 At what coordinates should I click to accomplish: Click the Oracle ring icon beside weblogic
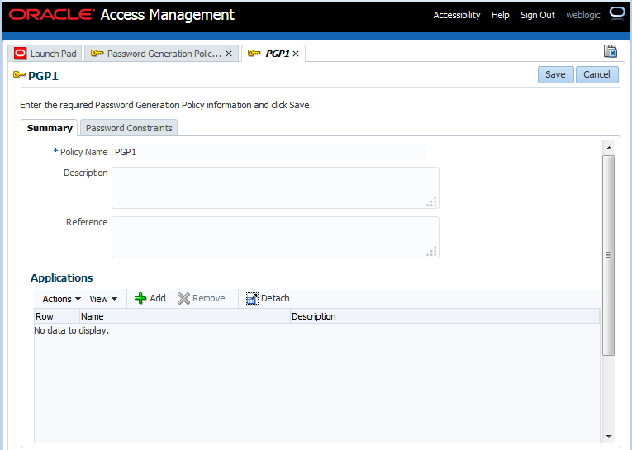tap(616, 14)
